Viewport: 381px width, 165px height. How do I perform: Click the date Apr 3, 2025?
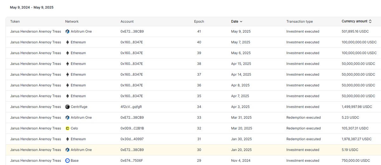click(x=240, y=107)
